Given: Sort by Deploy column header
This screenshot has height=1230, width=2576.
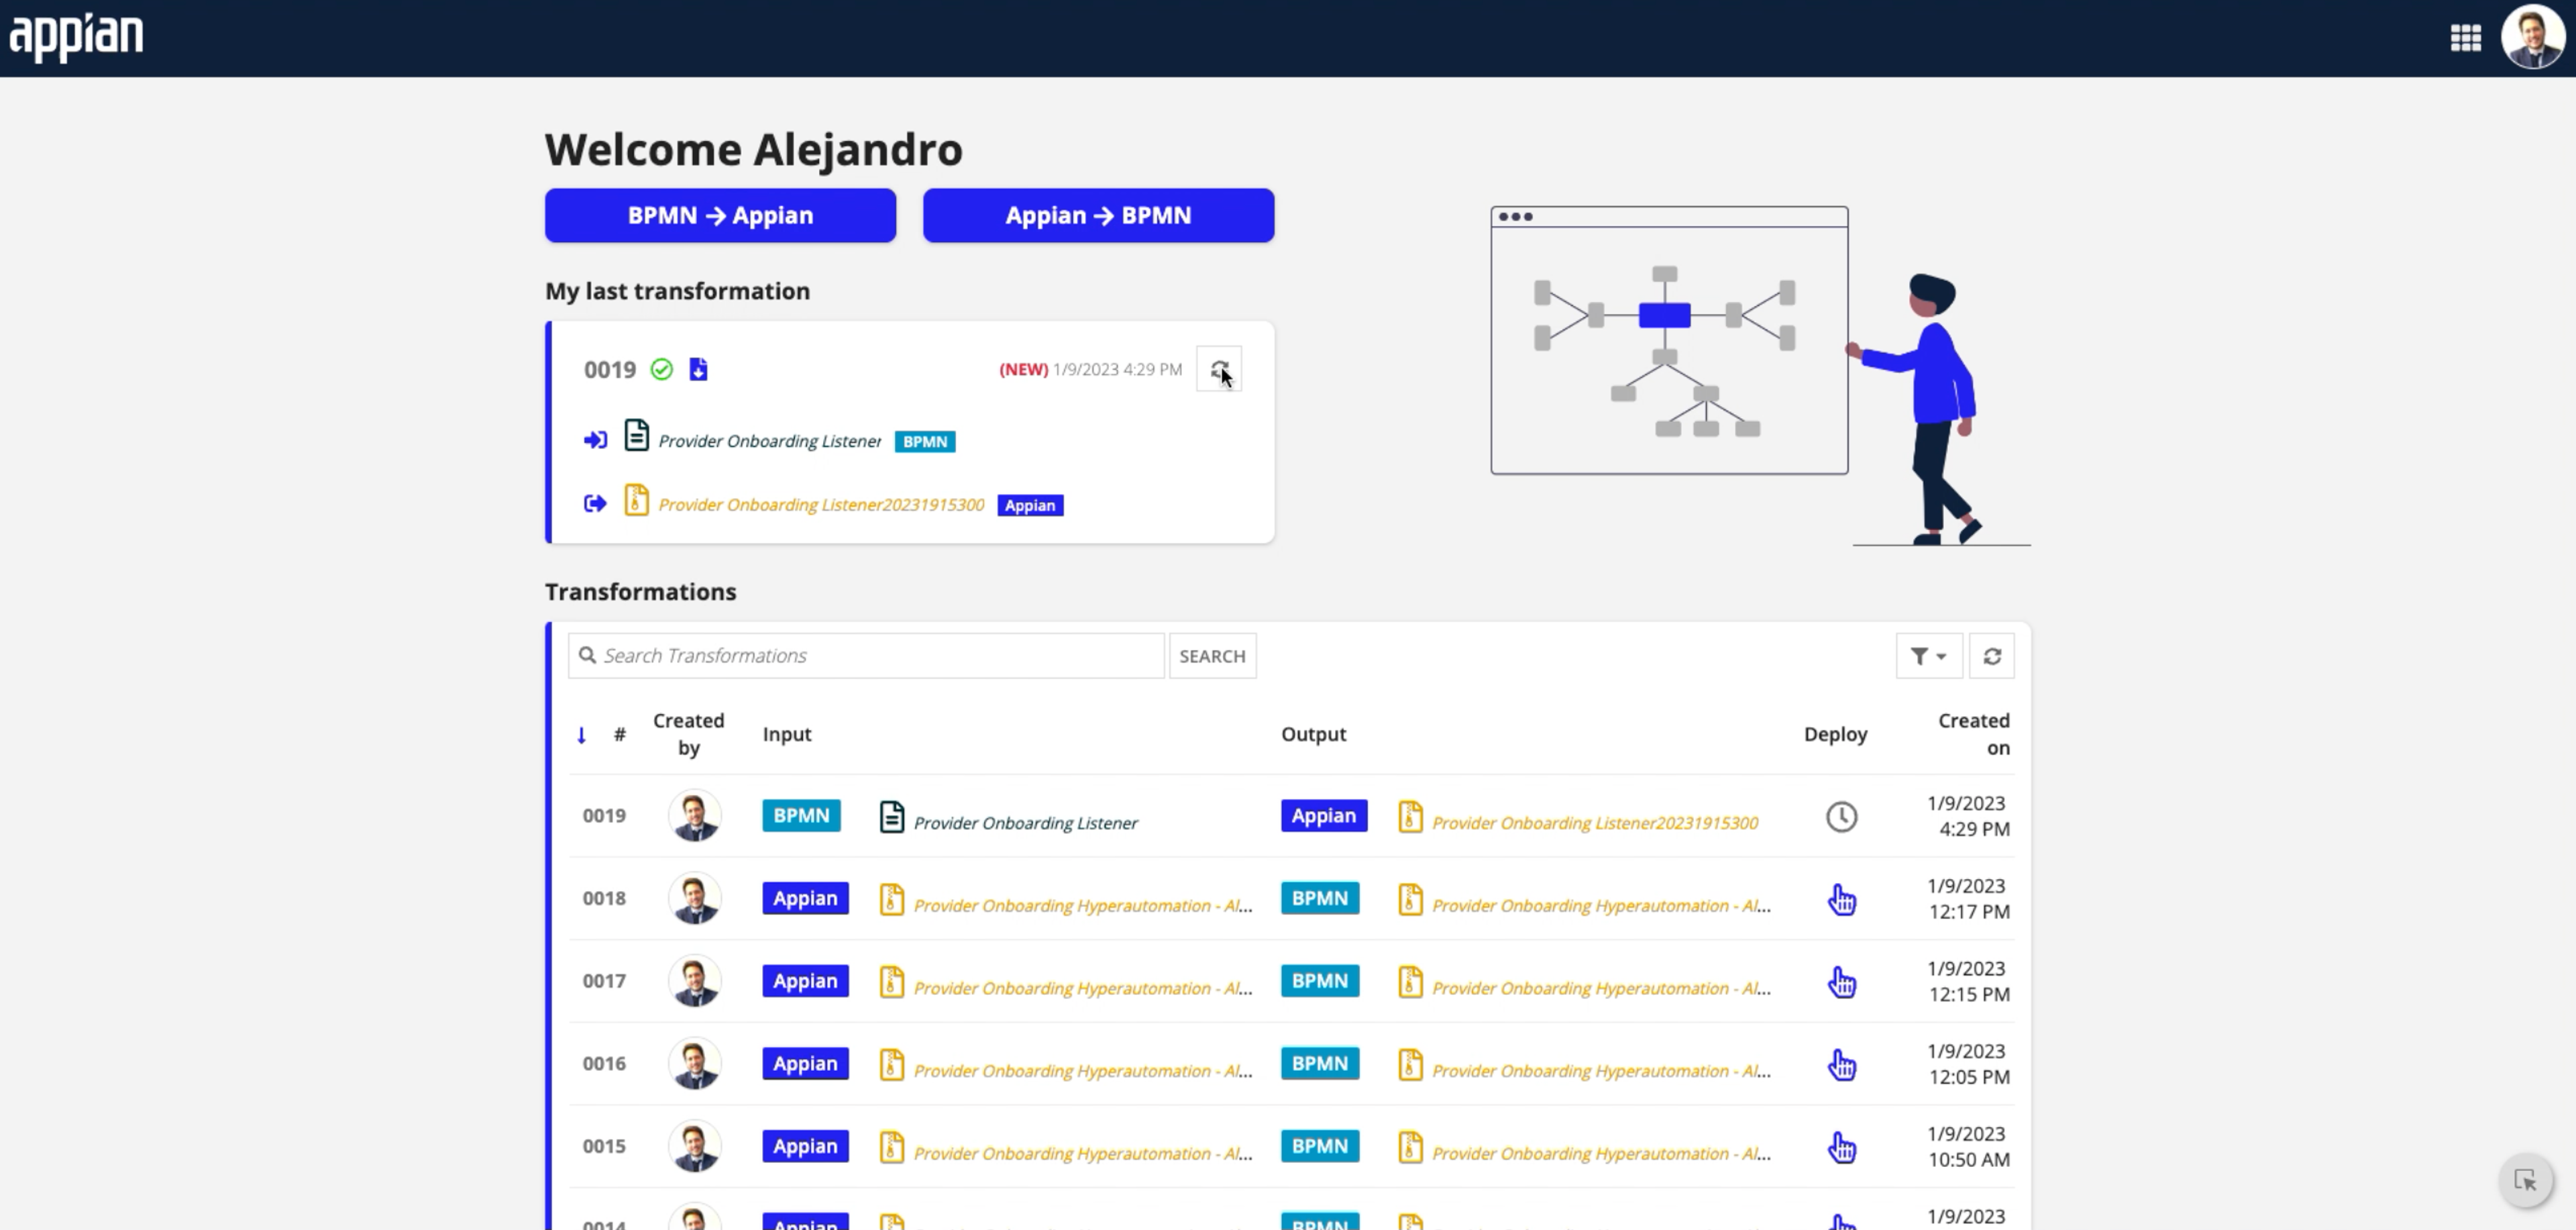Looking at the screenshot, I should click(x=1835, y=734).
